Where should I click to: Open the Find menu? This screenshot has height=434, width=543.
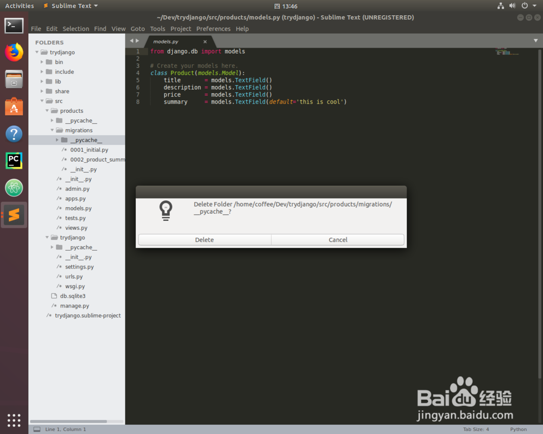(100, 29)
